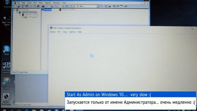
Task: Collapse the project root node in tree
Action: [x=14, y=10]
